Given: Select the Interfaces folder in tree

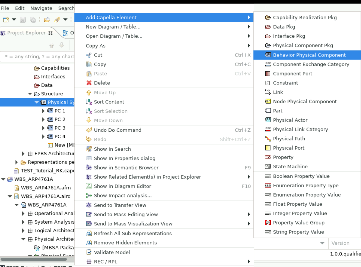Looking at the screenshot, I should [x=49, y=77].
